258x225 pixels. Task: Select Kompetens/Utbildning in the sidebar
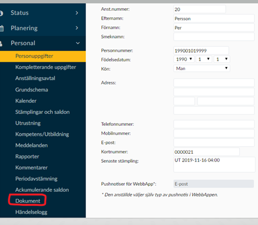[x=42, y=134]
